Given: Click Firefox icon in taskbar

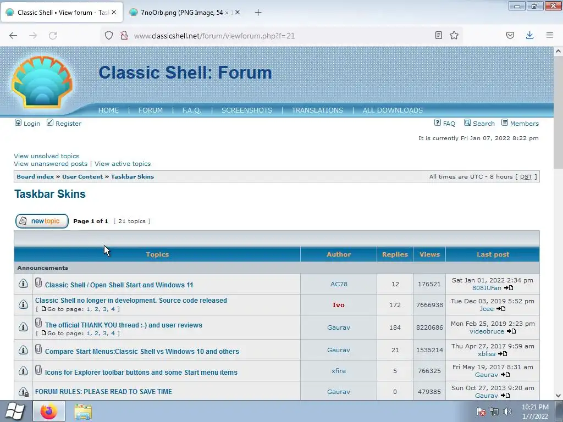Looking at the screenshot, I should 49,411.
